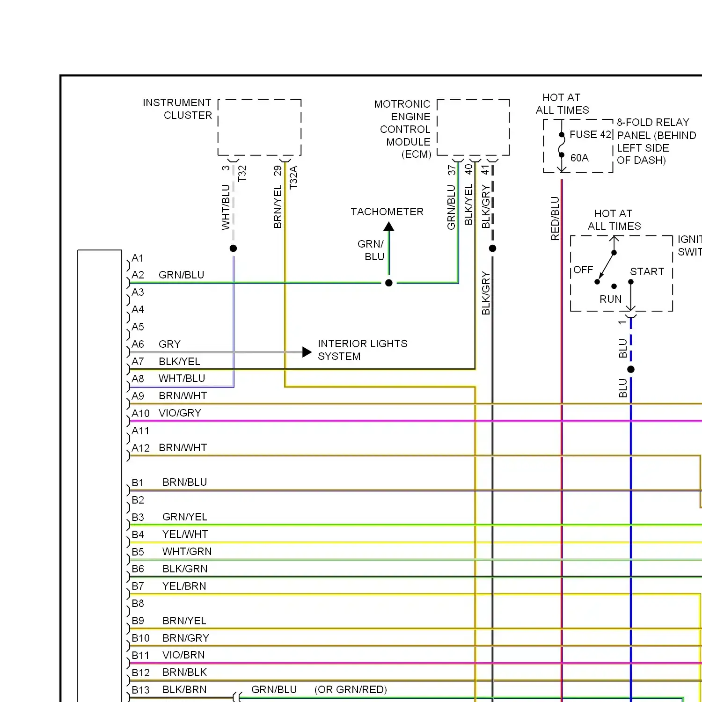Select the WHT/BLU label on row A8
This screenshot has height=702, width=702.
pyautogui.click(x=182, y=379)
